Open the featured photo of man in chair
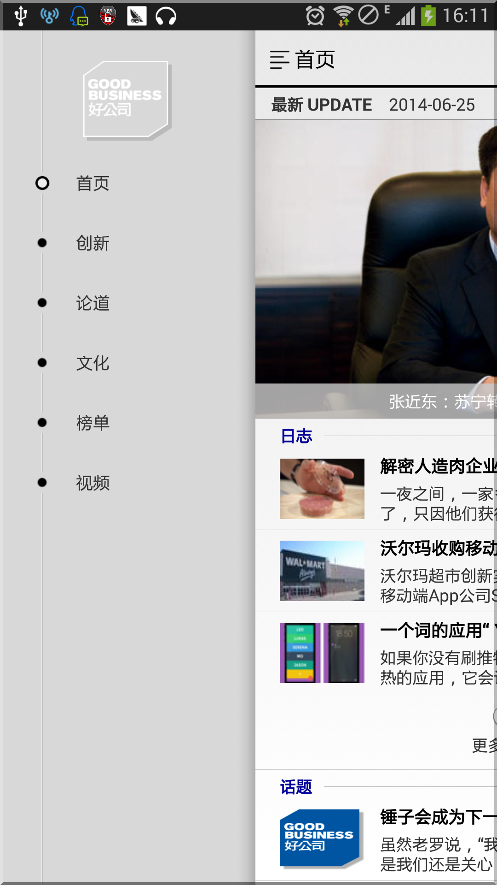Viewport: 497px width, 885px height. (376, 252)
